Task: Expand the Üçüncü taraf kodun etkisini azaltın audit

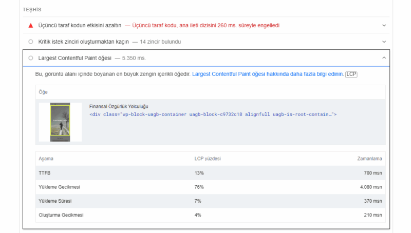Action: click(x=384, y=25)
